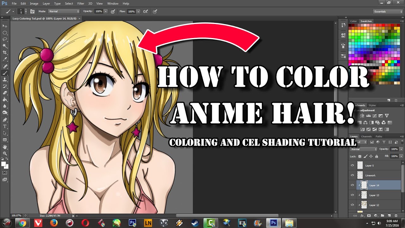
Task: Click the foreground color swatch
Action: coord(3,163)
